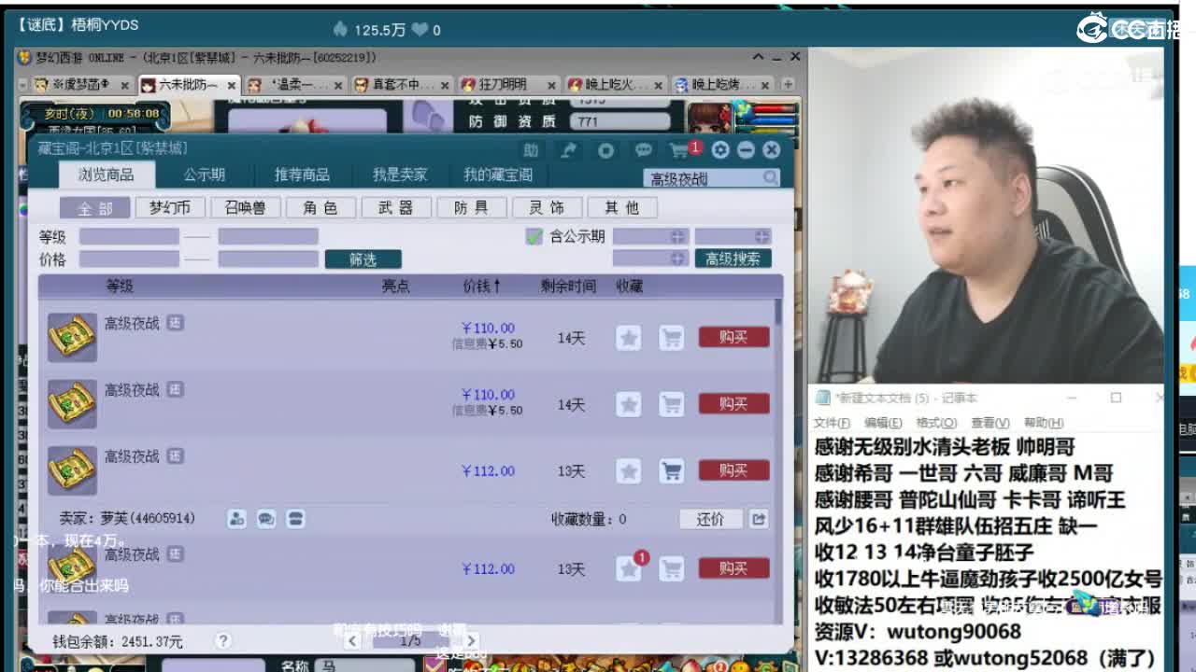Click the 筛选 filter button

363,259
